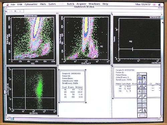Choose the histogram plot tool
The height and width of the screenshot is (125, 167).
click(x=144, y=82)
